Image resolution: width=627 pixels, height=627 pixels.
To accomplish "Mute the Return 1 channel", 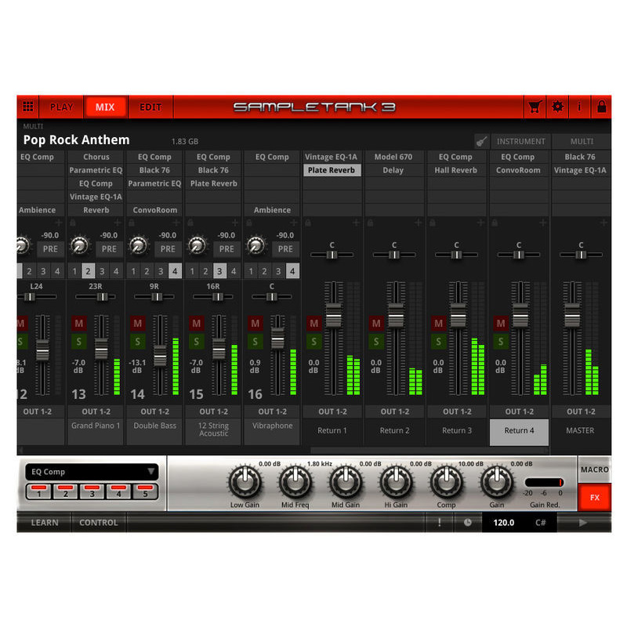I will click(314, 323).
